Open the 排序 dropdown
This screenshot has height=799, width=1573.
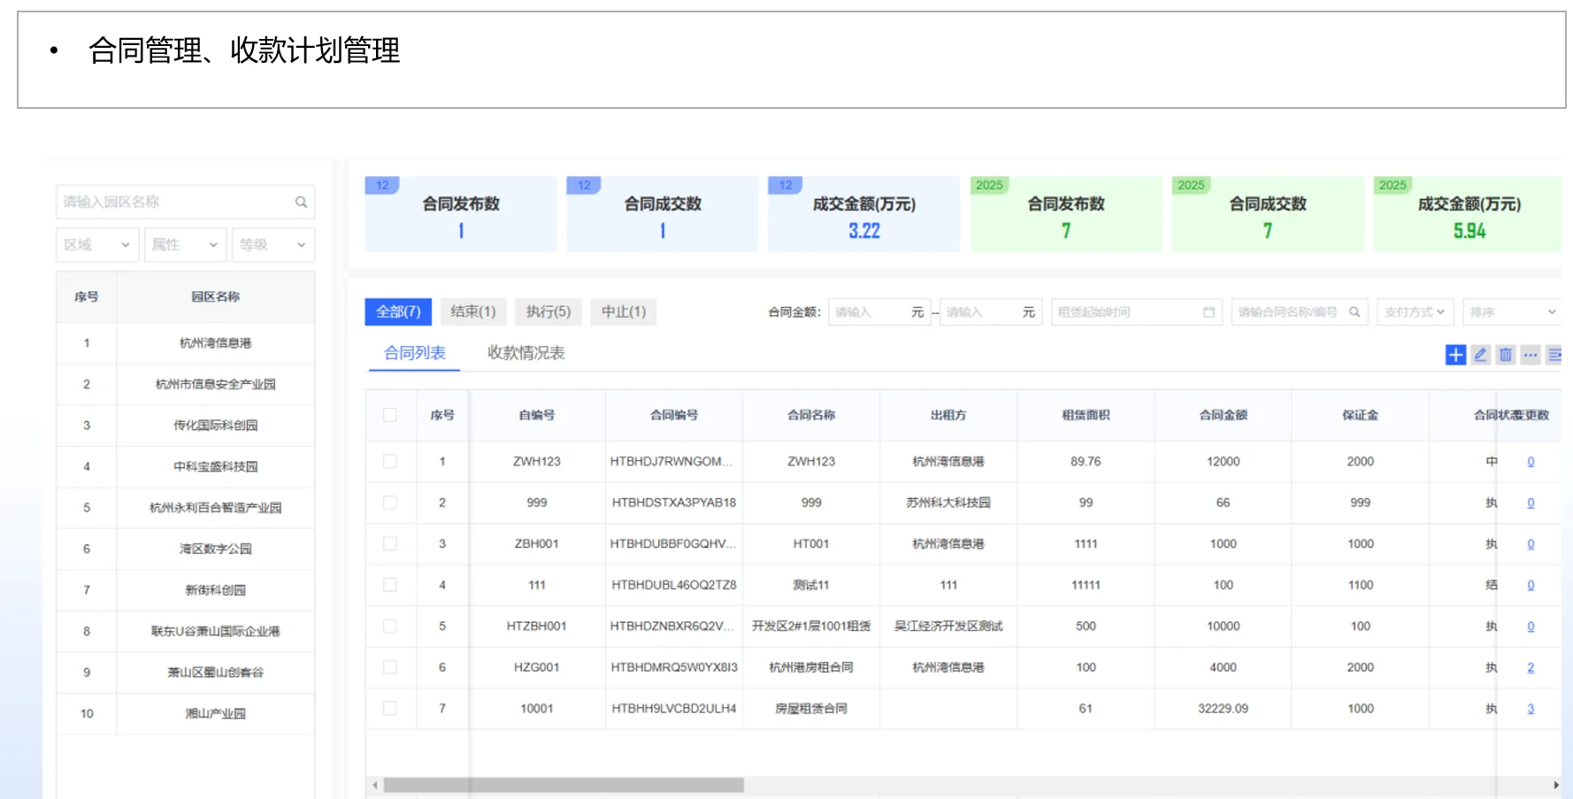[x=1512, y=311]
